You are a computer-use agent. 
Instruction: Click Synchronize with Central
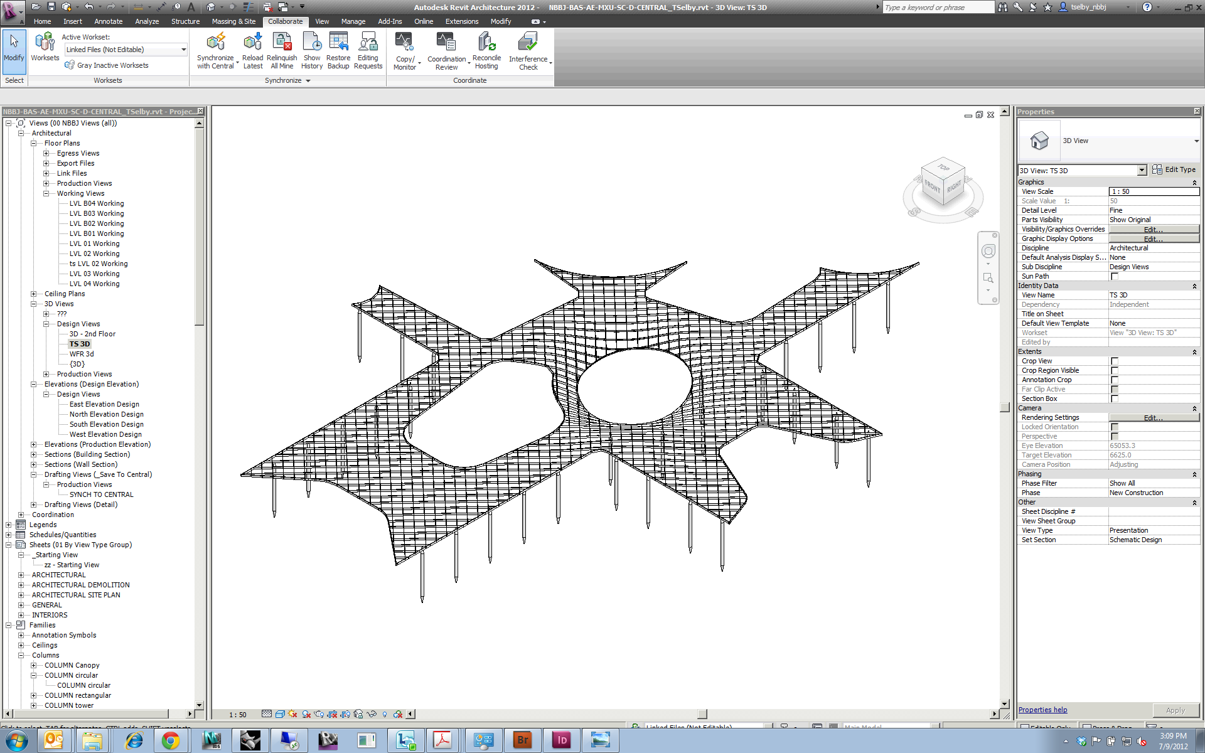click(215, 51)
